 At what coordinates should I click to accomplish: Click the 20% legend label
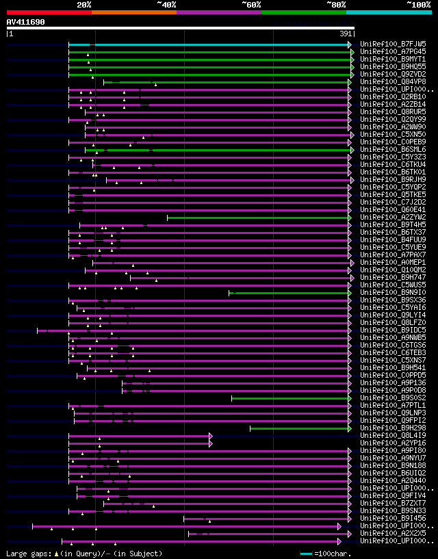(x=84, y=5)
